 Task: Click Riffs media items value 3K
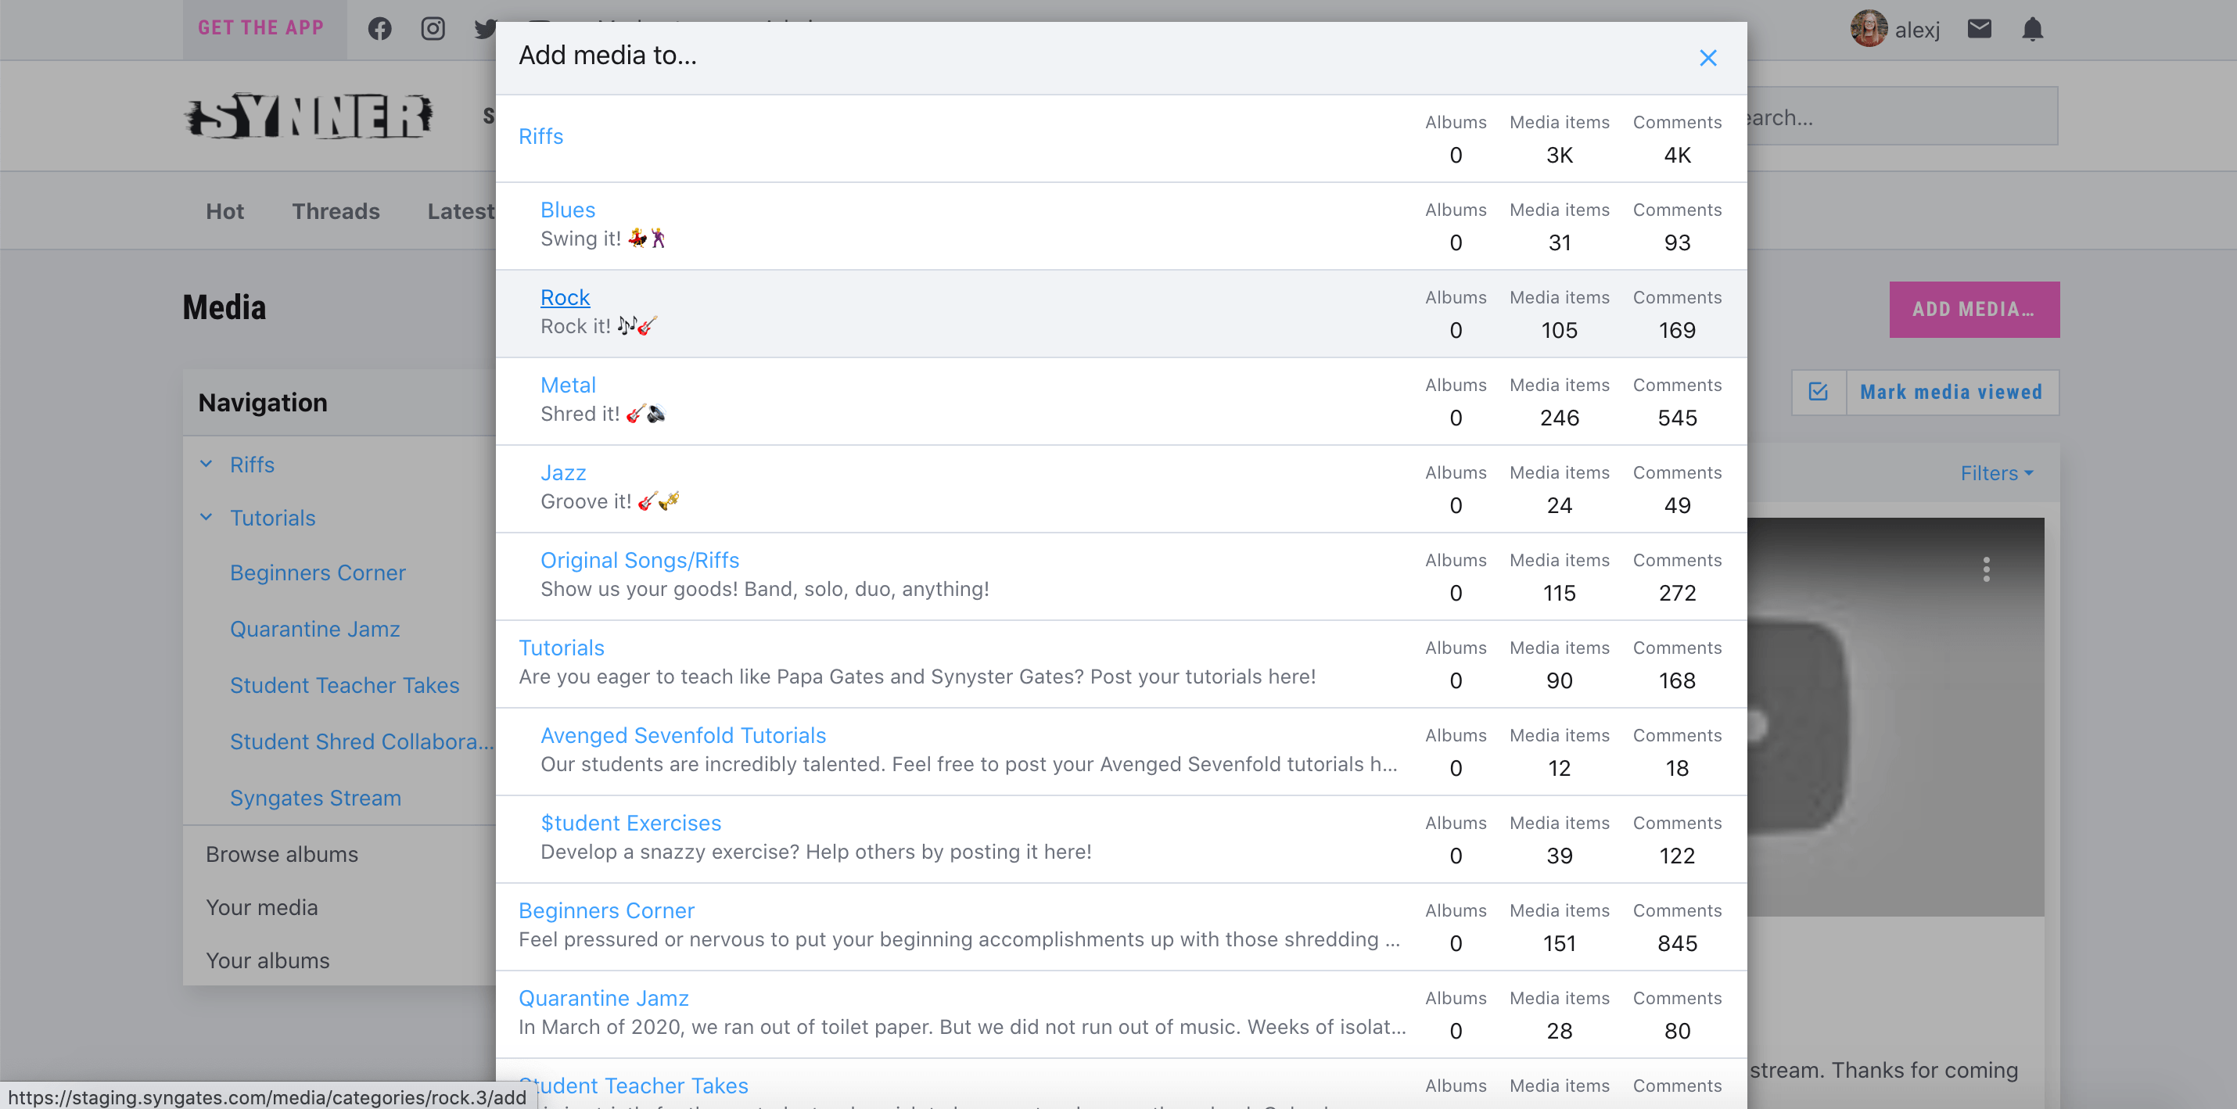coord(1559,155)
